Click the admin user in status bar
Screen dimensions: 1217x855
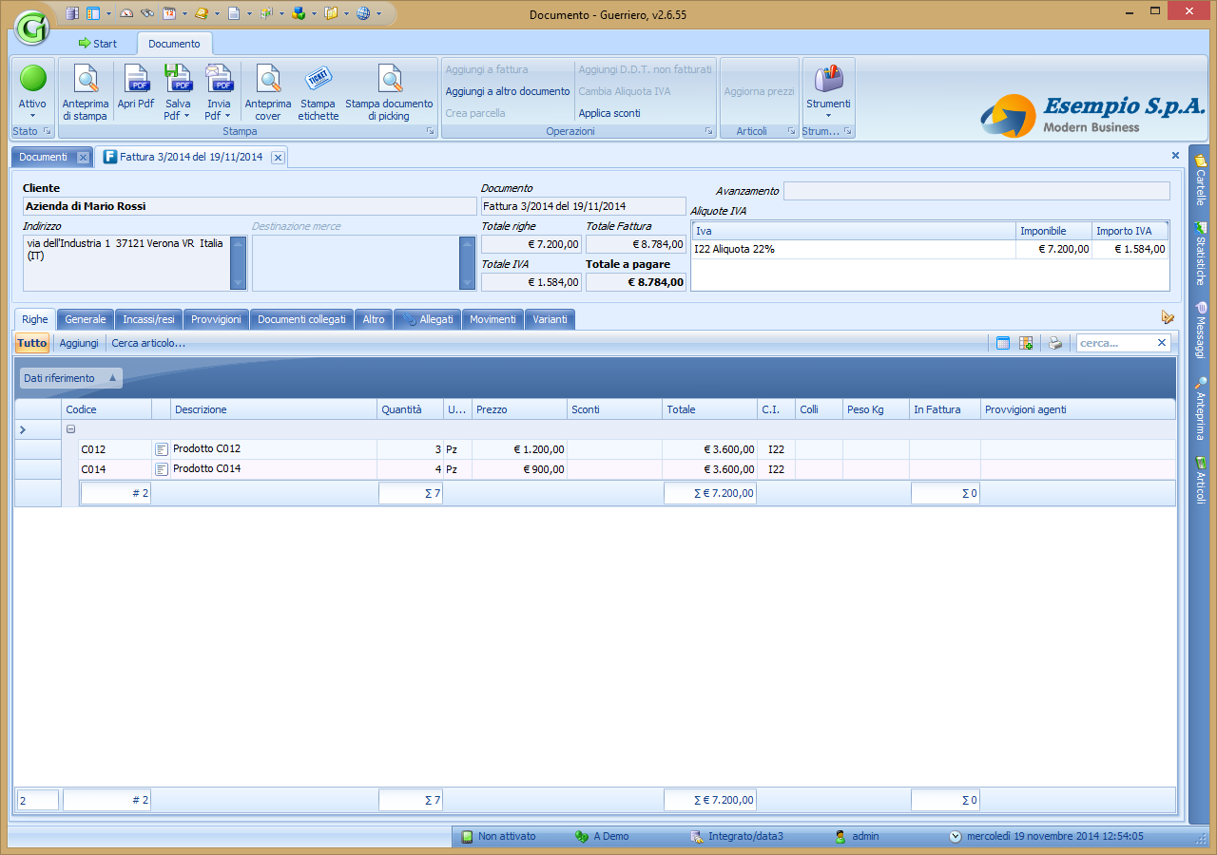tap(857, 837)
